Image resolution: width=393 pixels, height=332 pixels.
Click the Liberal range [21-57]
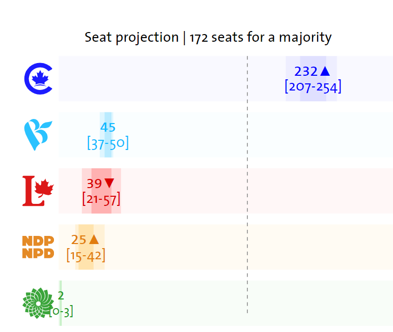[101, 199]
